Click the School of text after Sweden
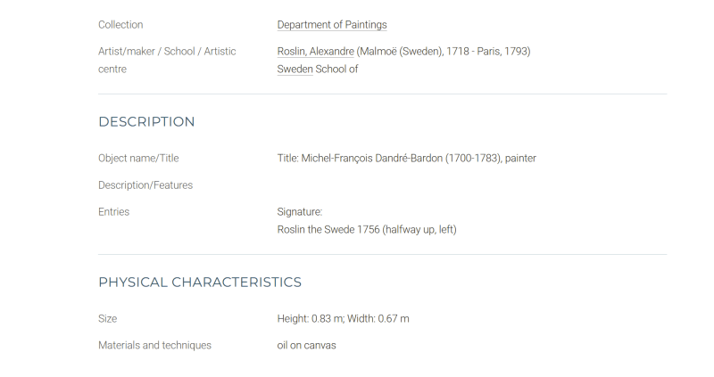714x377 pixels. point(336,70)
